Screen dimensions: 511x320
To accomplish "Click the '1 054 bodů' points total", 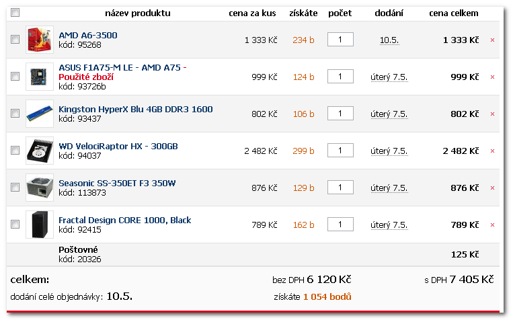I will [327, 297].
